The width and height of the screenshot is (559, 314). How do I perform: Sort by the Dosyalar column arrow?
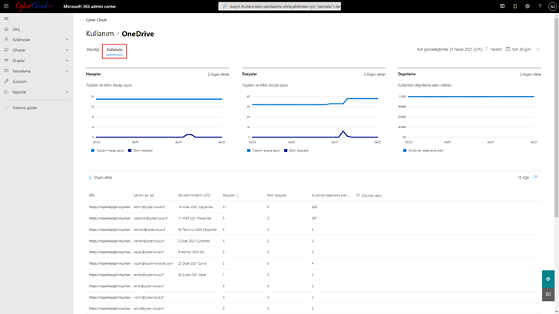click(x=237, y=195)
